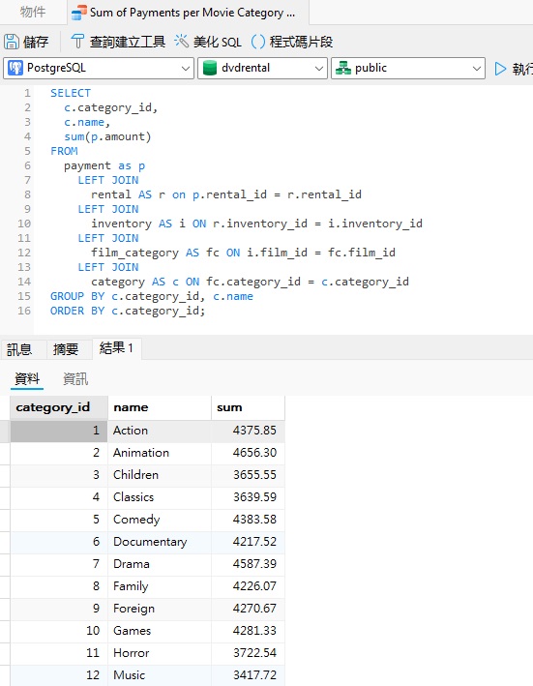This screenshot has width=533, height=686.
Task: Click the sum value 4383.58
Action: (x=248, y=520)
